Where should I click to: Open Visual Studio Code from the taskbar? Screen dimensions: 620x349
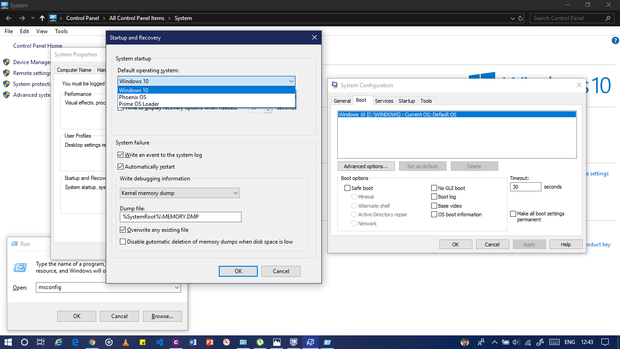pos(159,342)
